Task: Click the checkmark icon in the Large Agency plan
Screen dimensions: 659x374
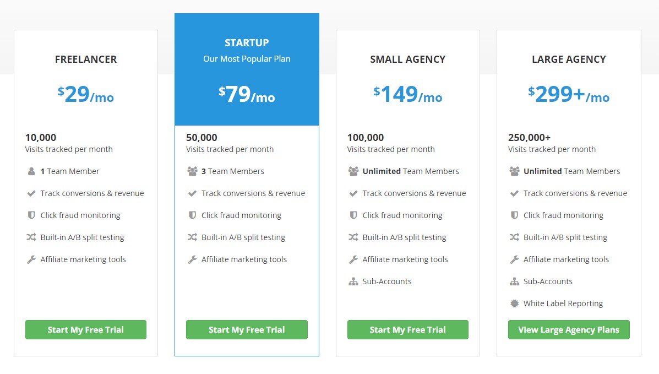Action: point(514,193)
